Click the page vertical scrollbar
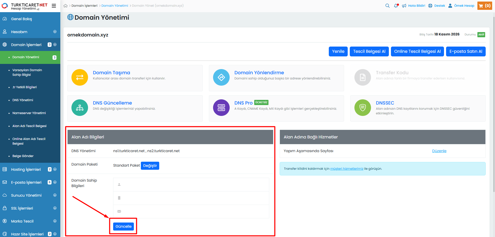 click(494, 103)
